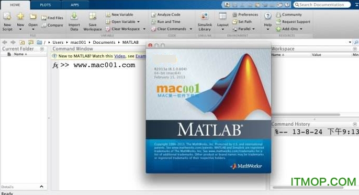Click Add-Ons
The width and height of the screenshot is (359, 195).
[287, 29]
